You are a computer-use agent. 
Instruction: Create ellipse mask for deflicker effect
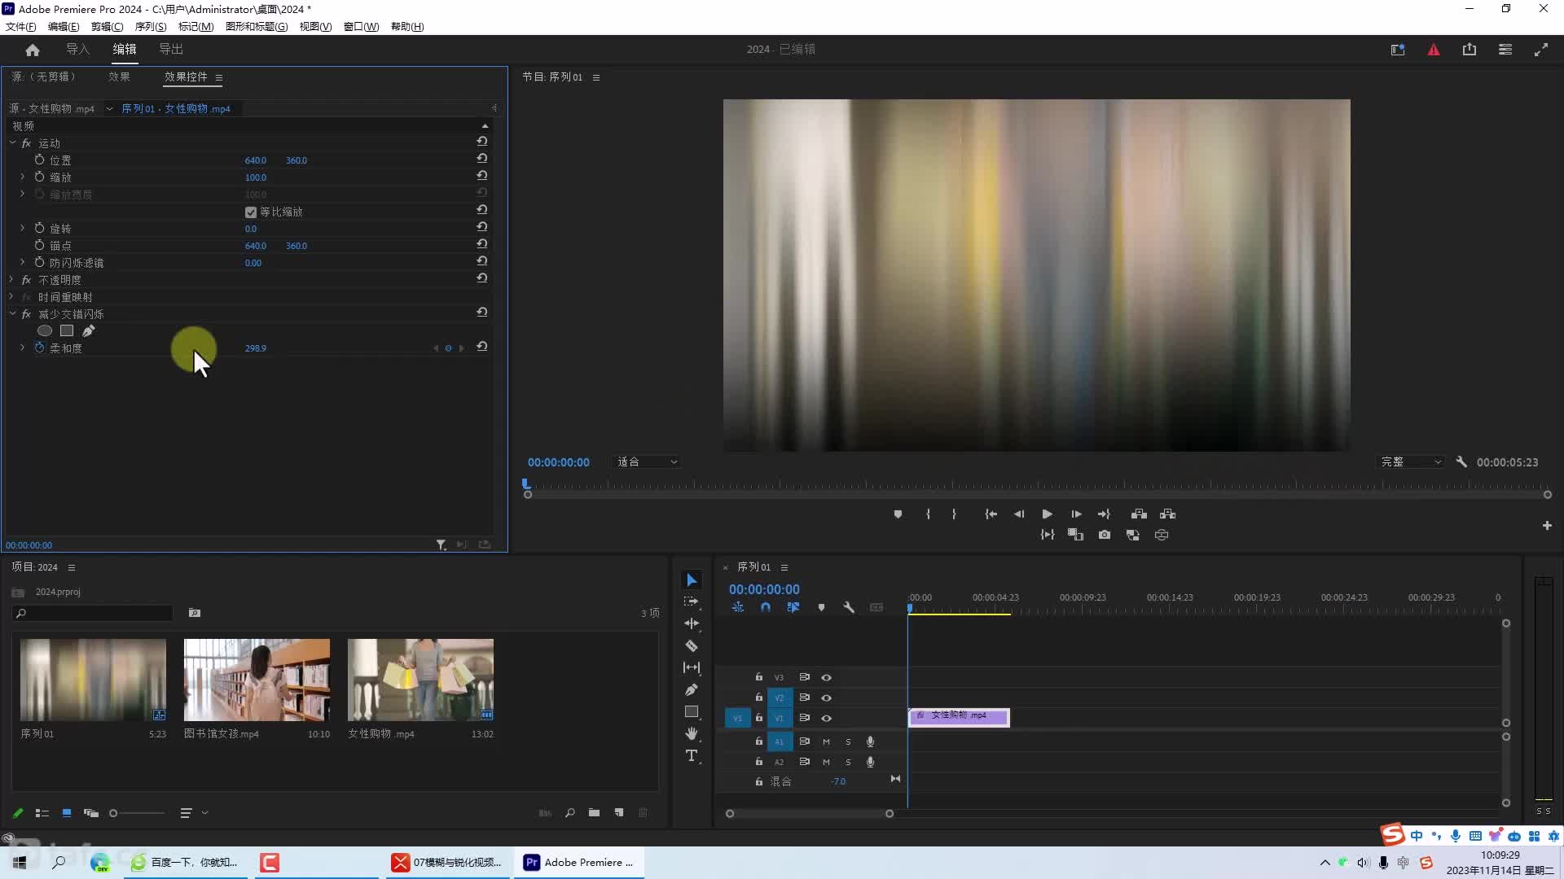point(45,330)
